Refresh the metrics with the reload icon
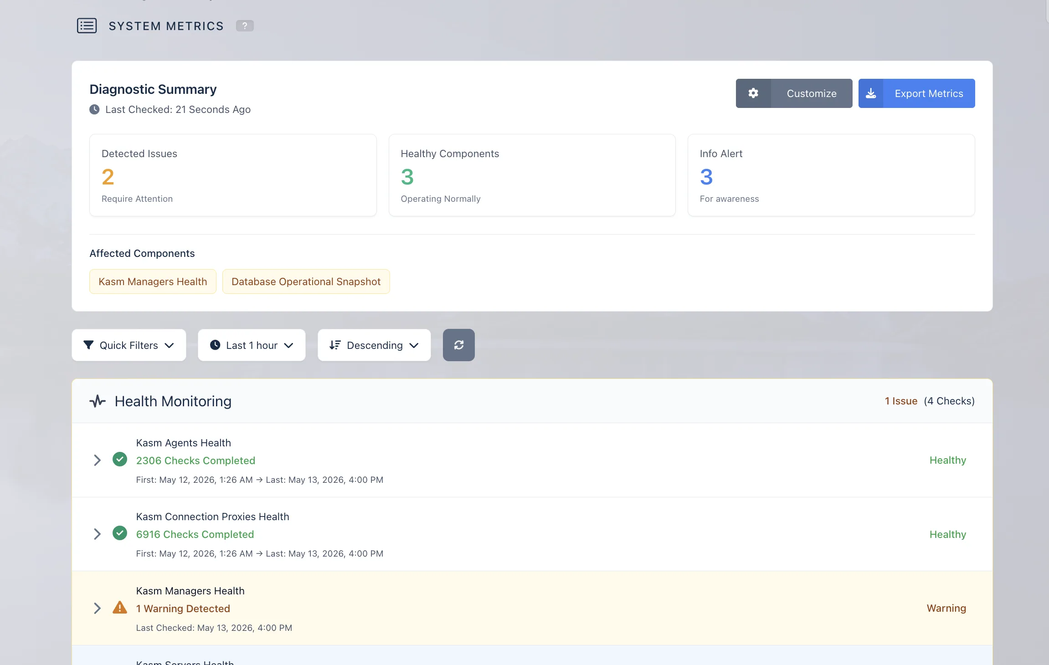 coord(459,345)
